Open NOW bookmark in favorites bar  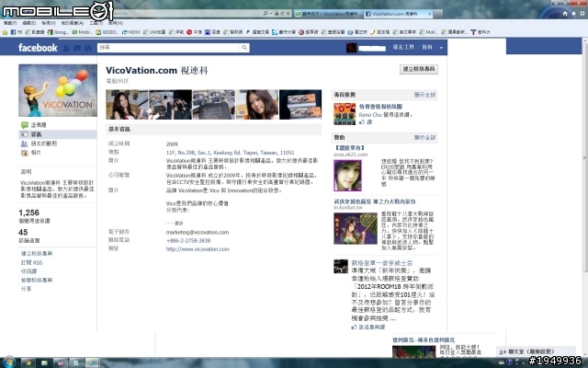[131, 32]
